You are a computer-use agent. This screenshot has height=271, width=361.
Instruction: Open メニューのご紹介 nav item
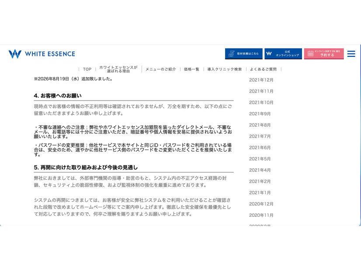161,69
